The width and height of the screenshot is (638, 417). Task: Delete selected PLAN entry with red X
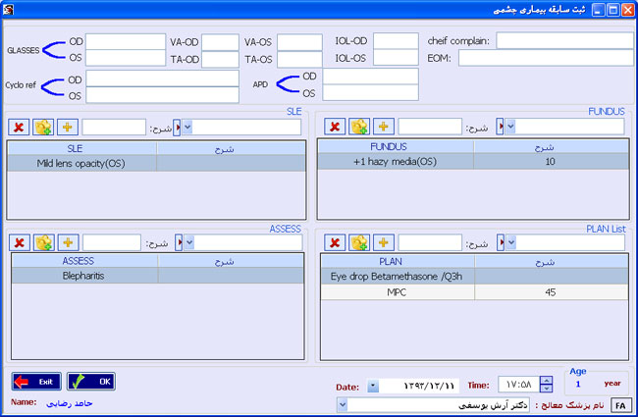[335, 243]
